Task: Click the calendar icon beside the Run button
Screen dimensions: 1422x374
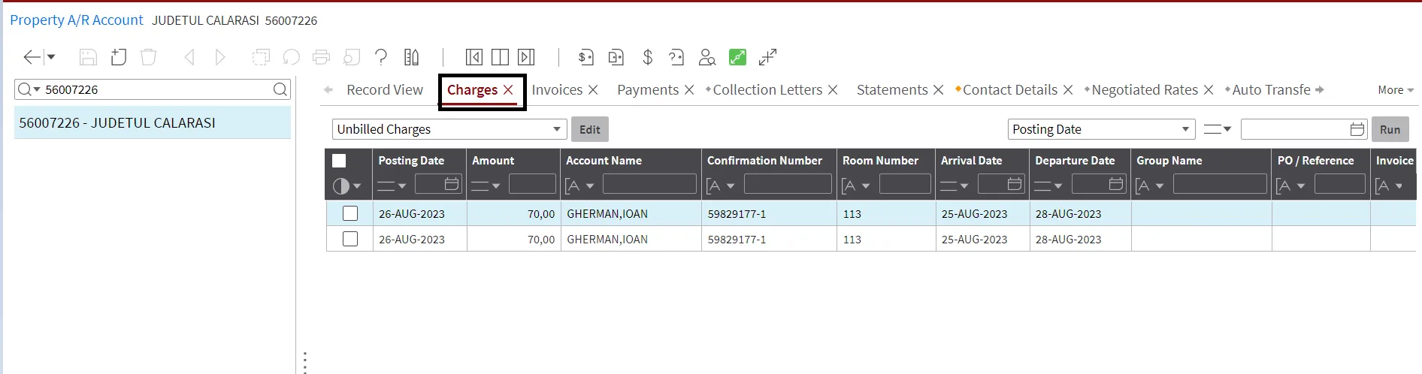Action: pyautogui.click(x=1357, y=129)
